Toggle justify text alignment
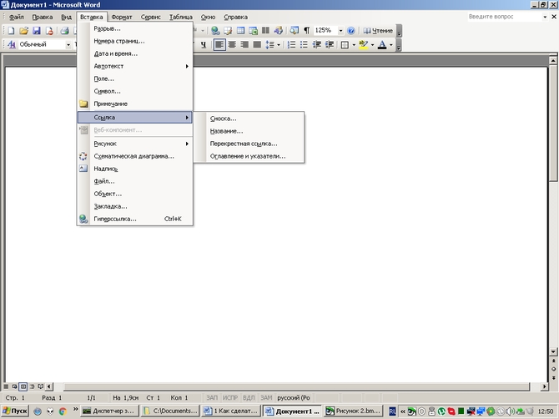The height and width of the screenshot is (419, 559). [256, 44]
